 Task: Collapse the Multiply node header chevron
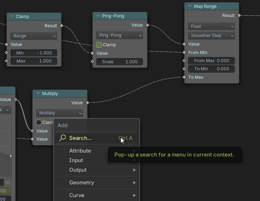(38, 94)
